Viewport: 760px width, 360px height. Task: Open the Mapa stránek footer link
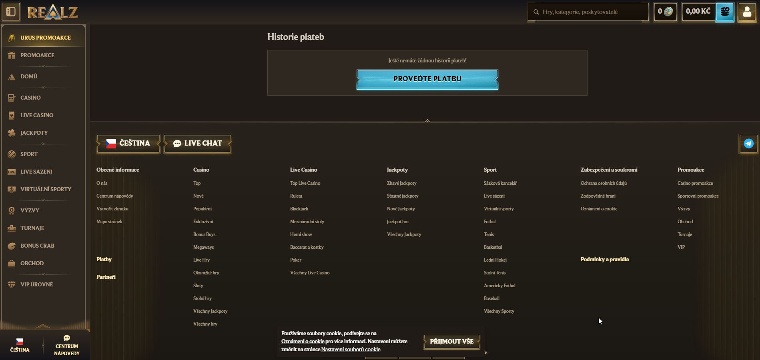point(109,222)
